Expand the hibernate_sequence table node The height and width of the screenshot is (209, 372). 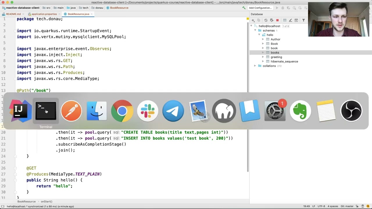tap(263, 62)
